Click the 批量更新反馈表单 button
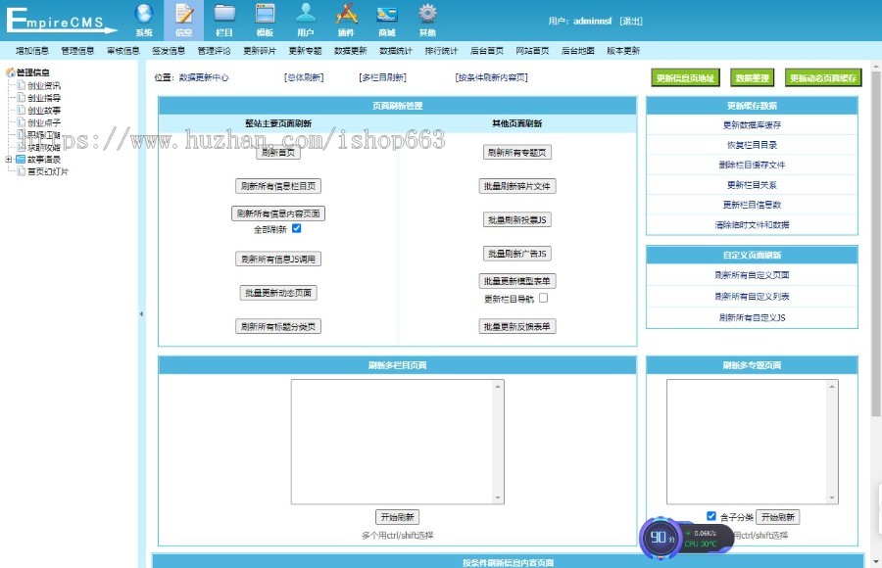Screen dimensions: 882x568 (517, 327)
